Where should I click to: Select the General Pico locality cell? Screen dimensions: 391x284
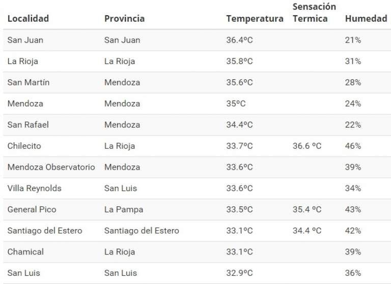(x=32, y=209)
